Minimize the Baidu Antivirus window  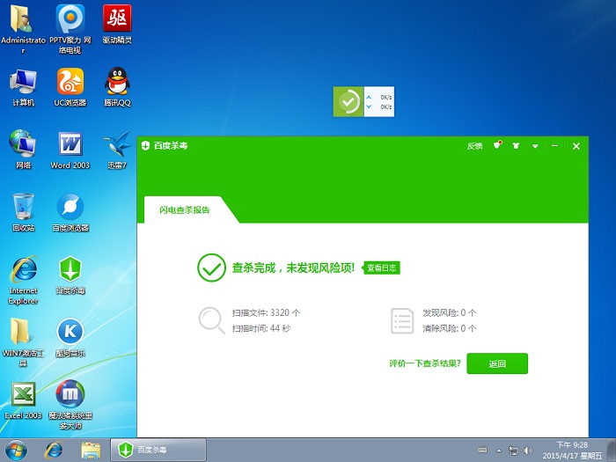[x=554, y=146]
